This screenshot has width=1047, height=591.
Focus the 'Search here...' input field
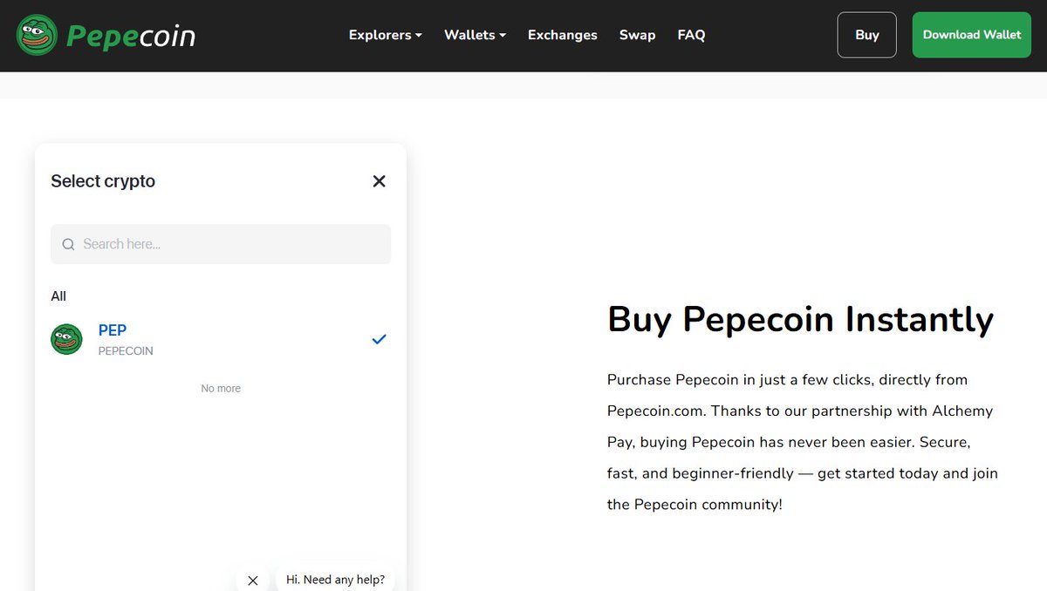pos(221,244)
